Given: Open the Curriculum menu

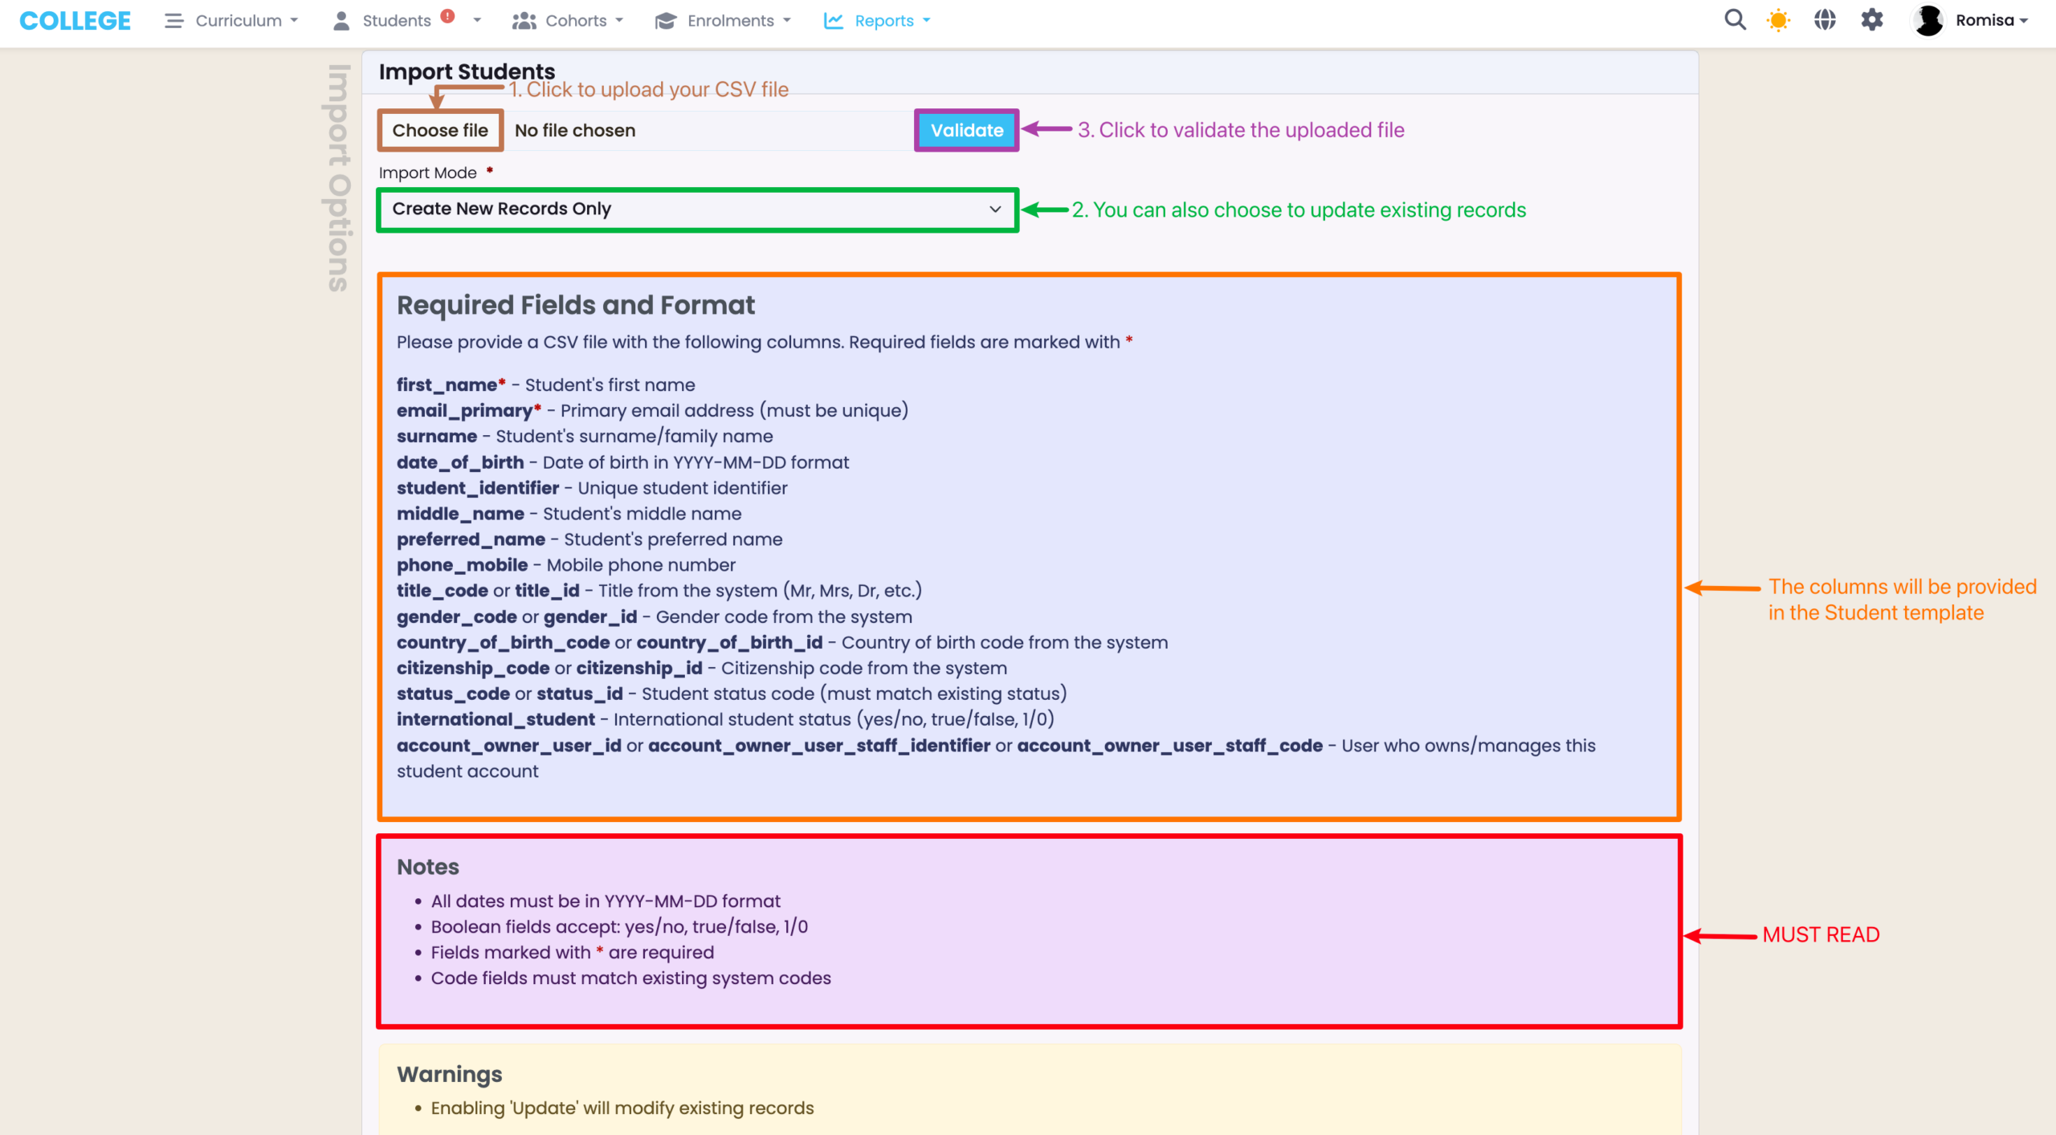Looking at the screenshot, I should [239, 21].
